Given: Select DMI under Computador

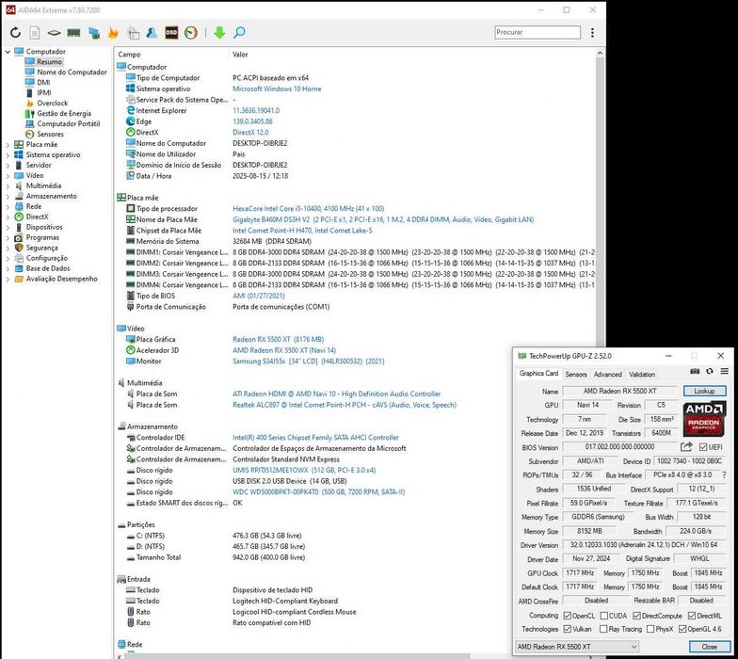Looking at the screenshot, I should pos(43,83).
